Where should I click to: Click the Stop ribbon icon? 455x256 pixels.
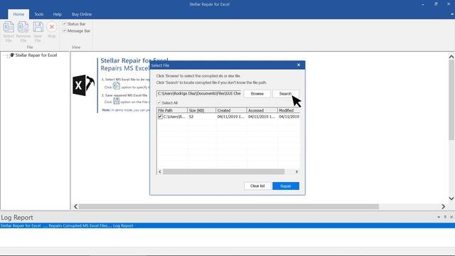pyautogui.click(x=52, y=30)
